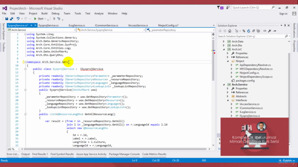The image size is (298, 167).
Task: Toggle Preview Selected Items in Solution Explorer
Action: pos(275,31)
